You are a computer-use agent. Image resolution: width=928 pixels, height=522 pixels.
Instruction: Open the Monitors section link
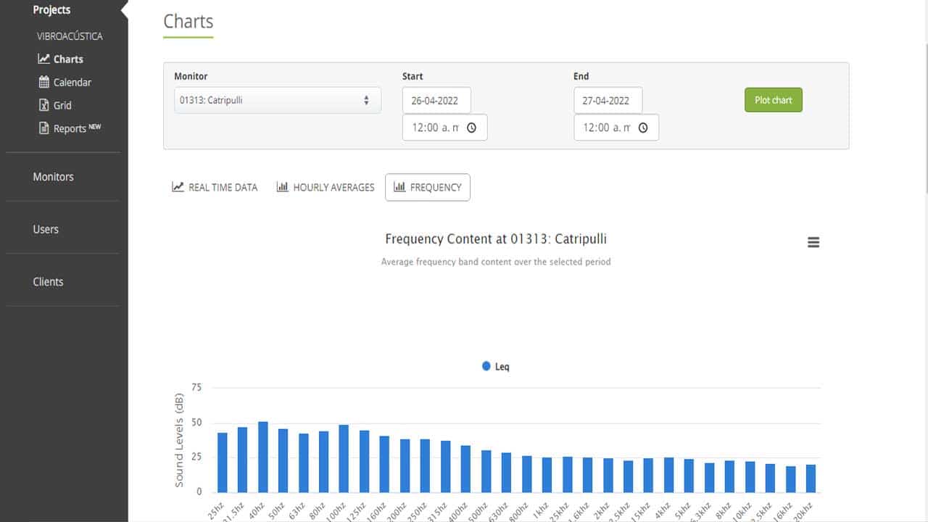(x=53, y=177)
